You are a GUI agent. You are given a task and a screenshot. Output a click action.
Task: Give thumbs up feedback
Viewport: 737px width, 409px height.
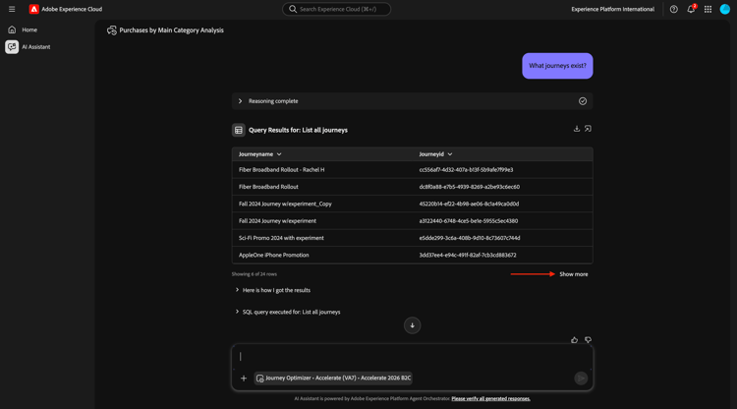coord(575,340)
